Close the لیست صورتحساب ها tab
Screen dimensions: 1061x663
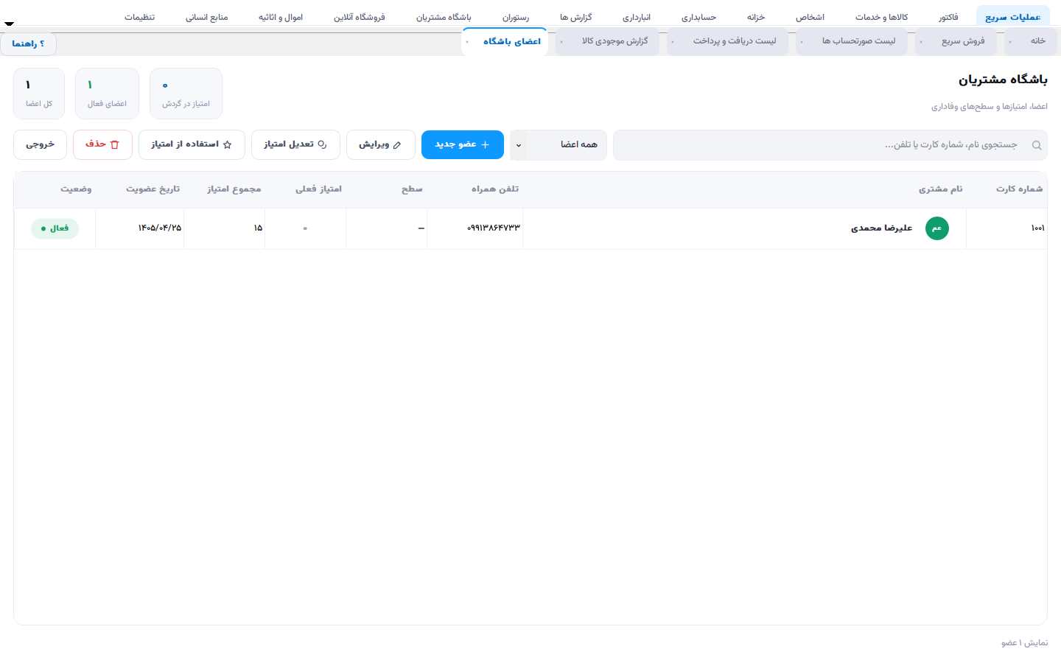click(802, 42)
